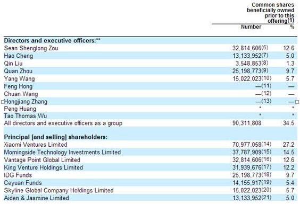
Task: Click the Number column header
Action: click(x=251, y=27)
